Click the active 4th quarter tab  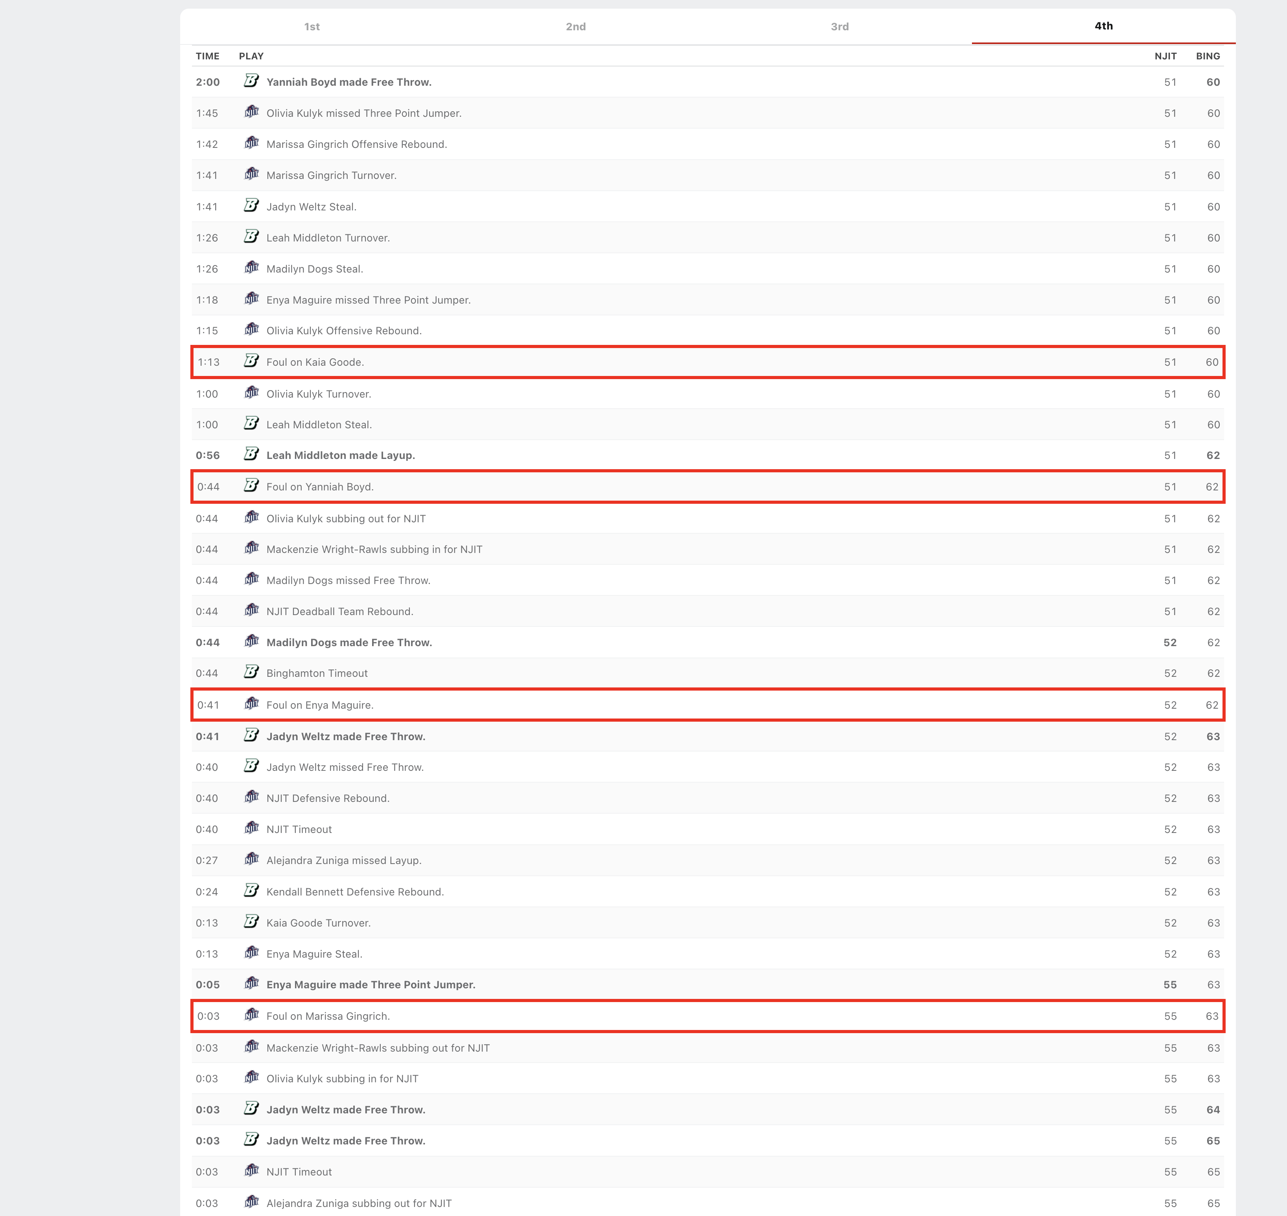click(1104, 26)
